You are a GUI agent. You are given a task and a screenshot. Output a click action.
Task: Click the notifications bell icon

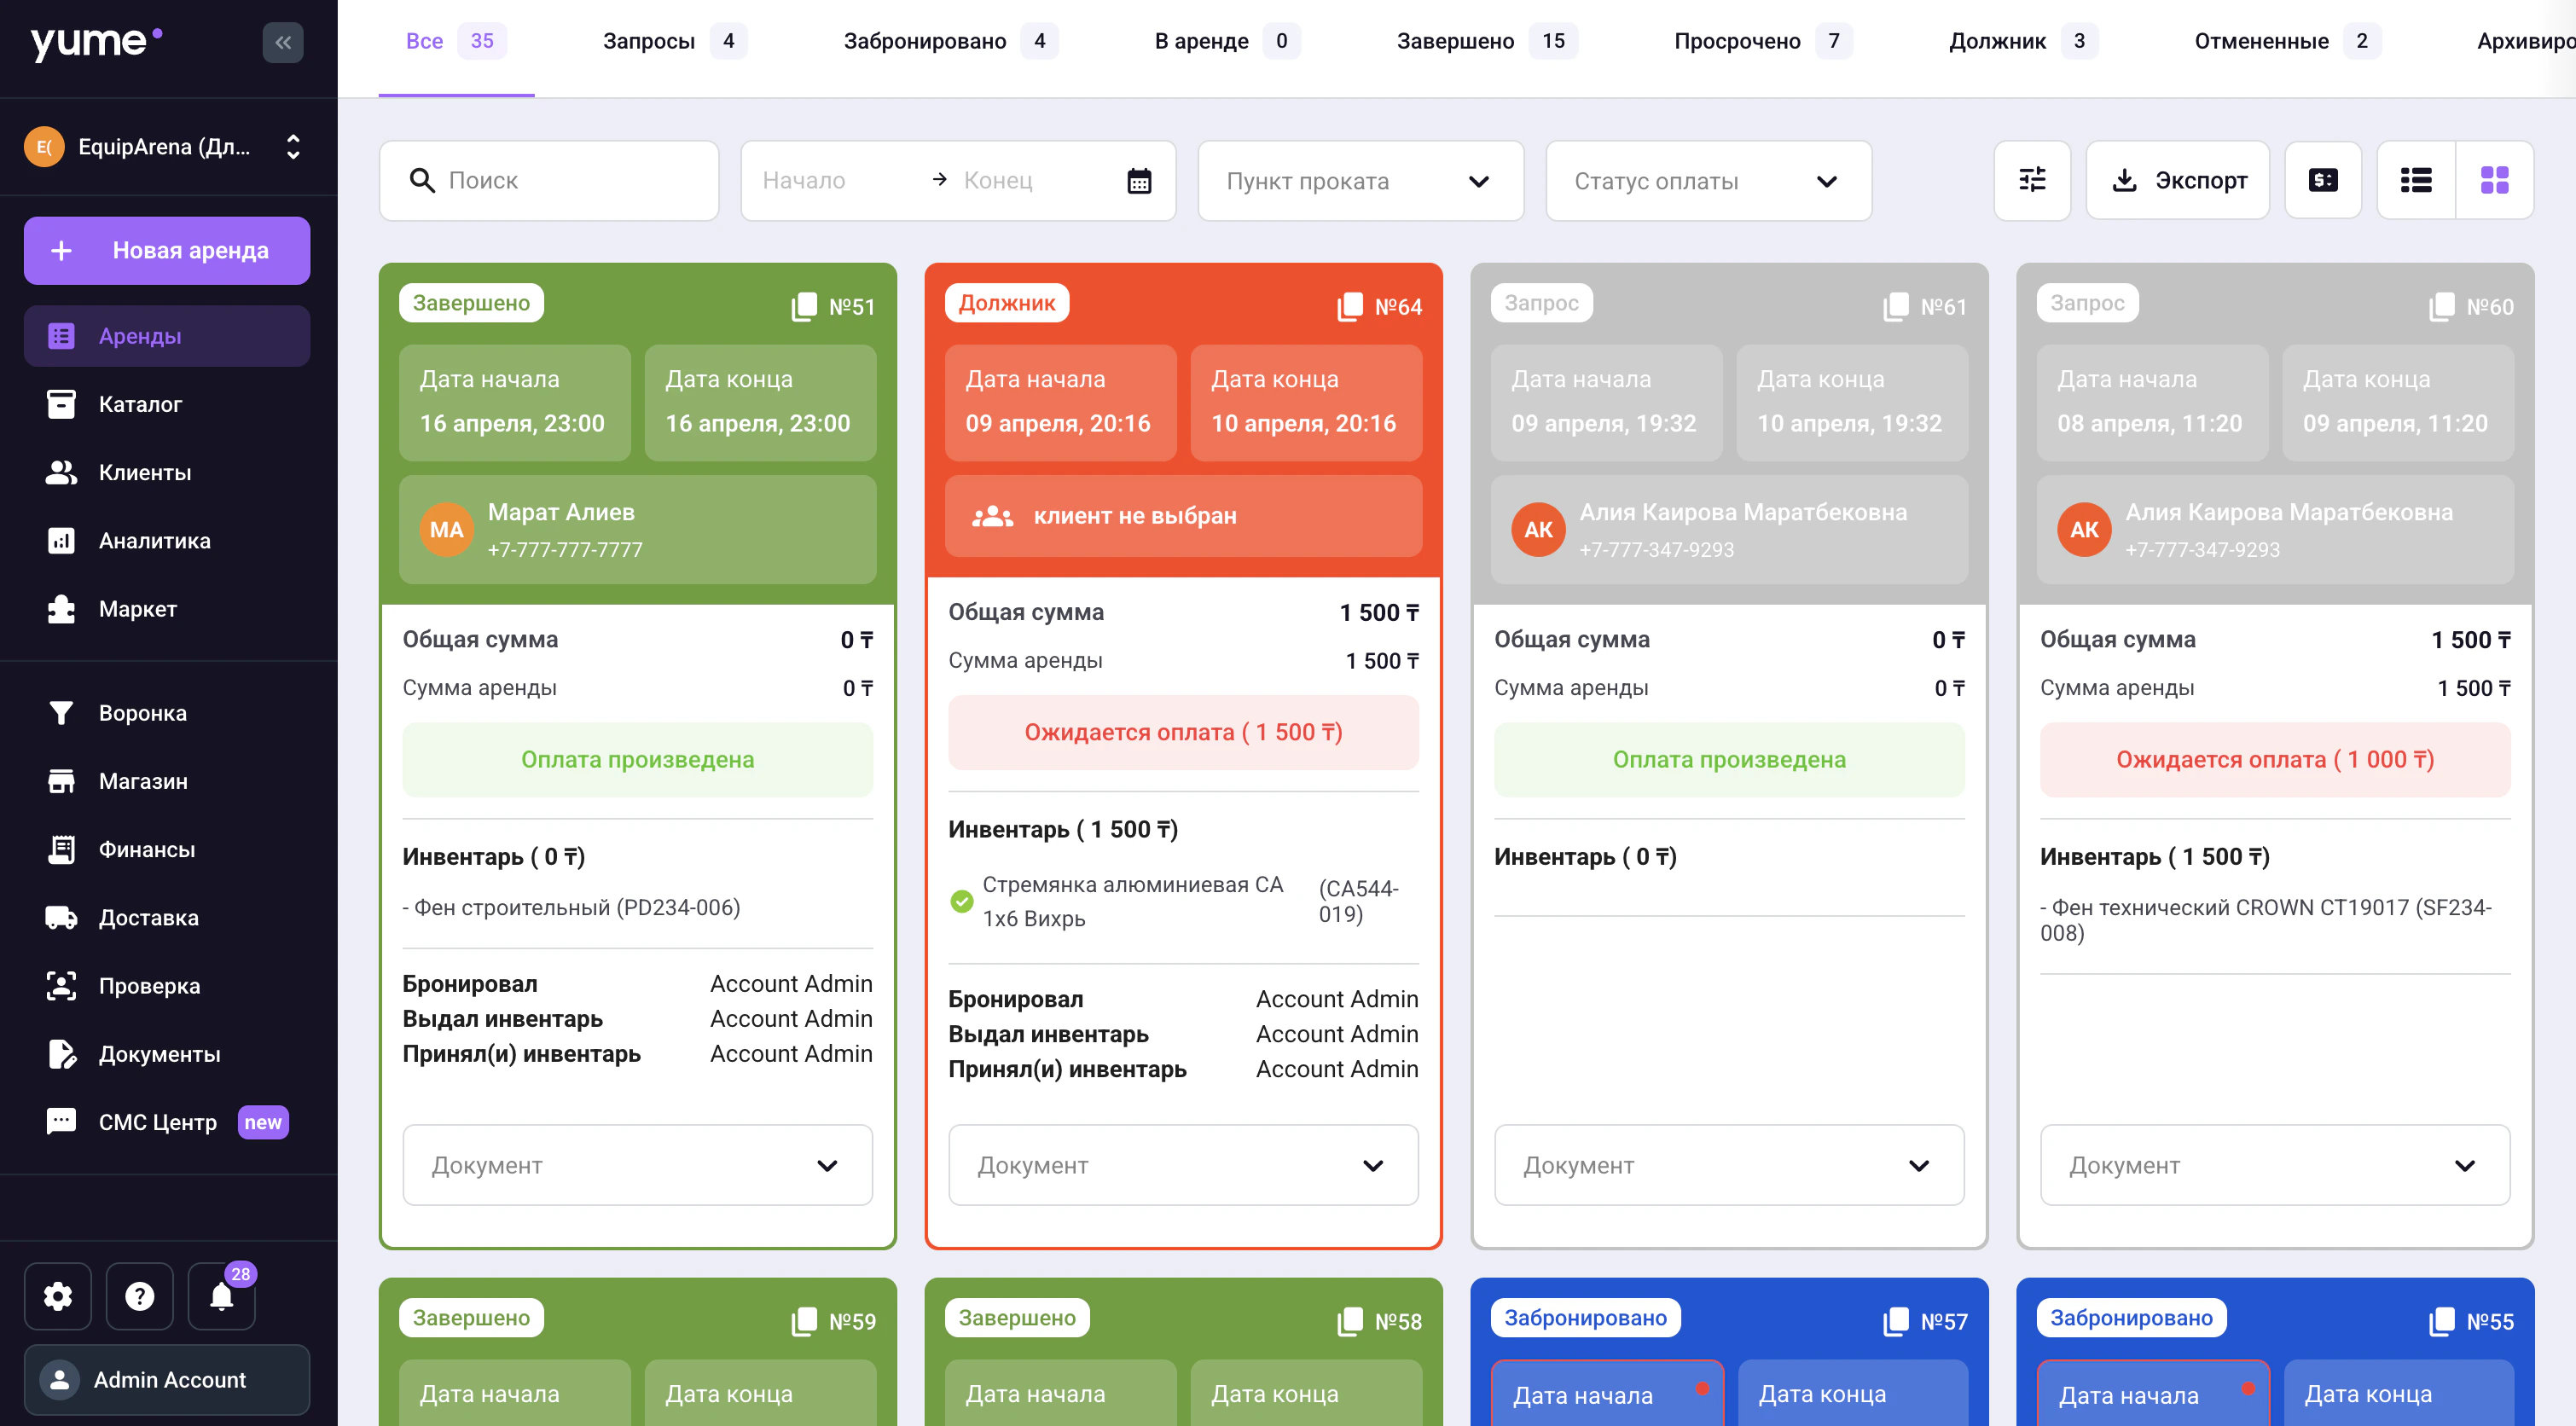click(x=221, y=1296)
